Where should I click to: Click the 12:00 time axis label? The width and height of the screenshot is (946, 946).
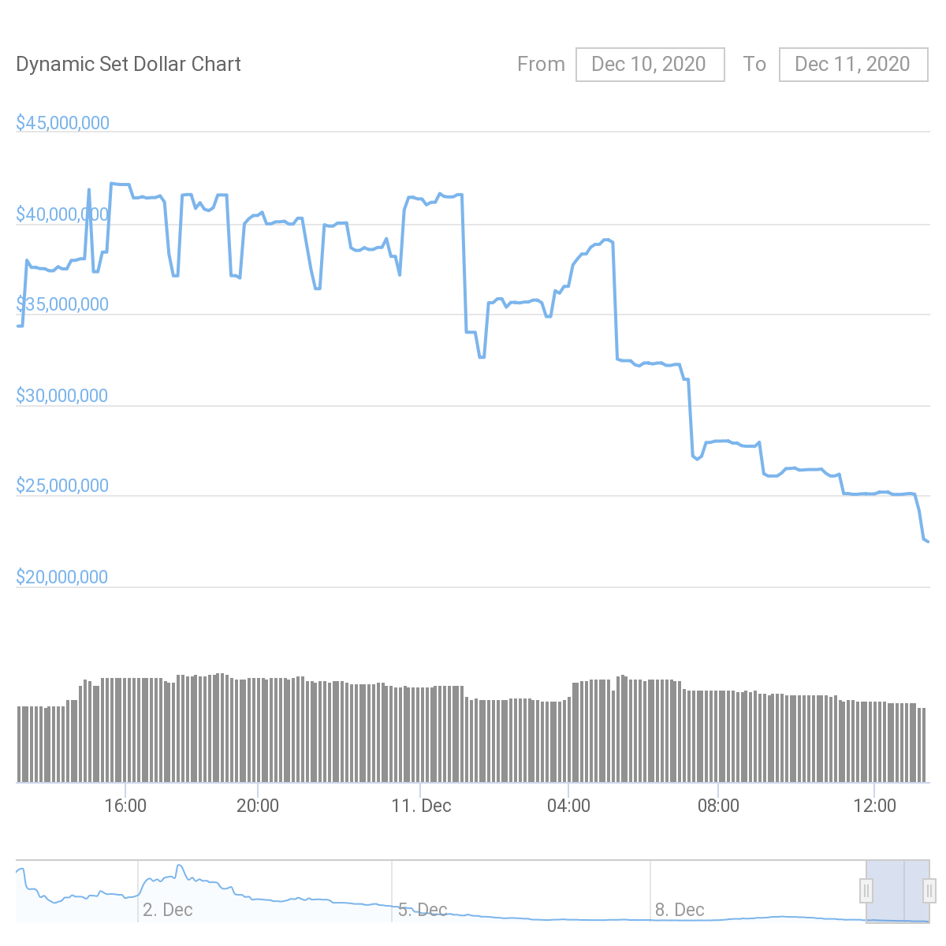pos(874,806)
